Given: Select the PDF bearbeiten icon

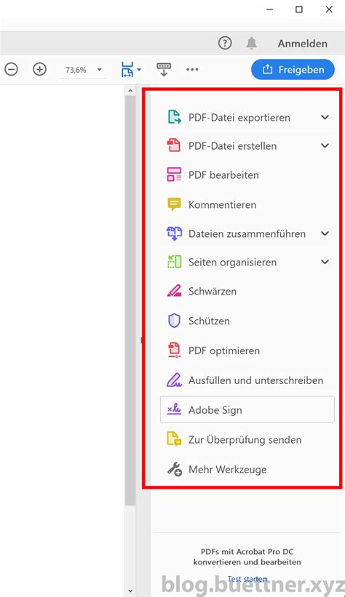Looking at the screenshot, I should coord(174,175).
